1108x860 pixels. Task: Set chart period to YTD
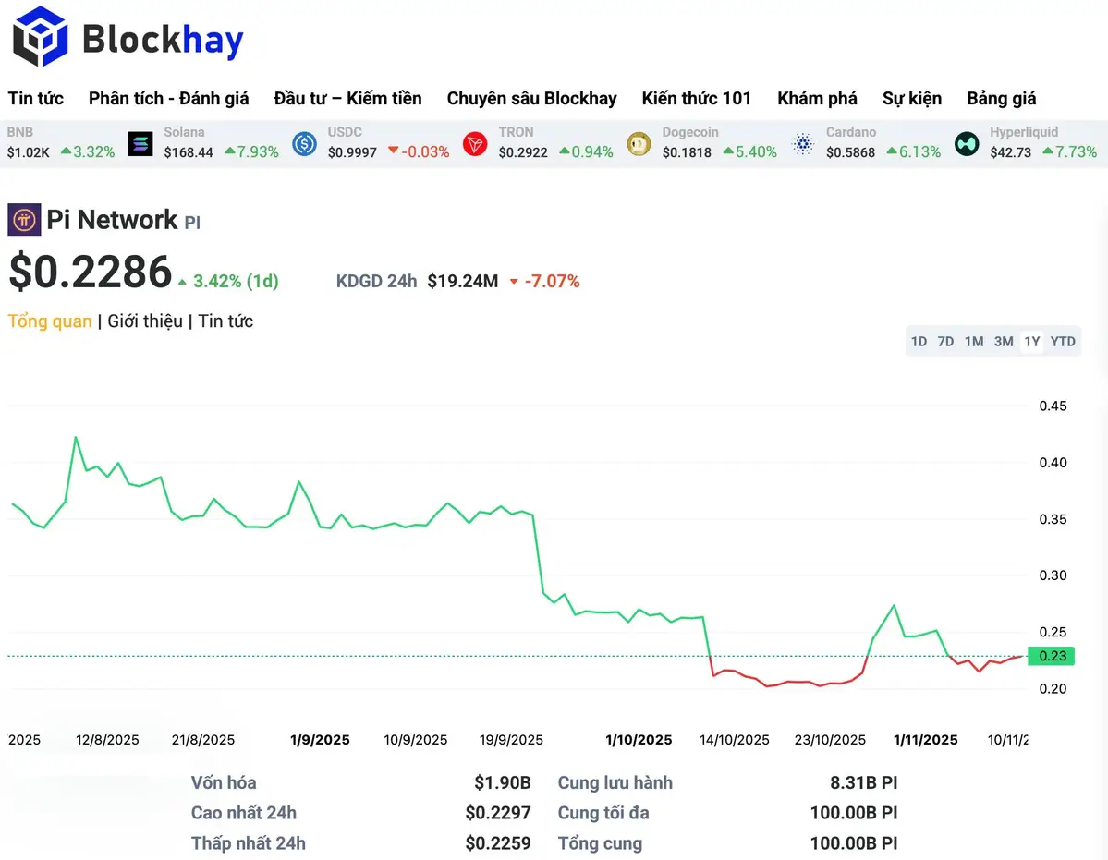click(x=1063, y=342)
